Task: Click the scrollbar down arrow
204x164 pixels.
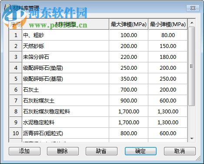Action: click(x=192, y=138)
